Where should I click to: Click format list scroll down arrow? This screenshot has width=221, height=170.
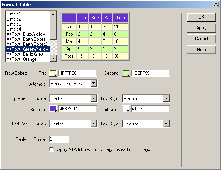(x=53, y=58)
